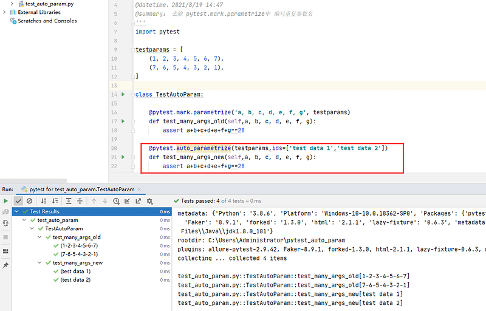Click line number 13 in gutter
Image resolution: width=486 pixels, height=311 pixels.
tap(114, 86)
